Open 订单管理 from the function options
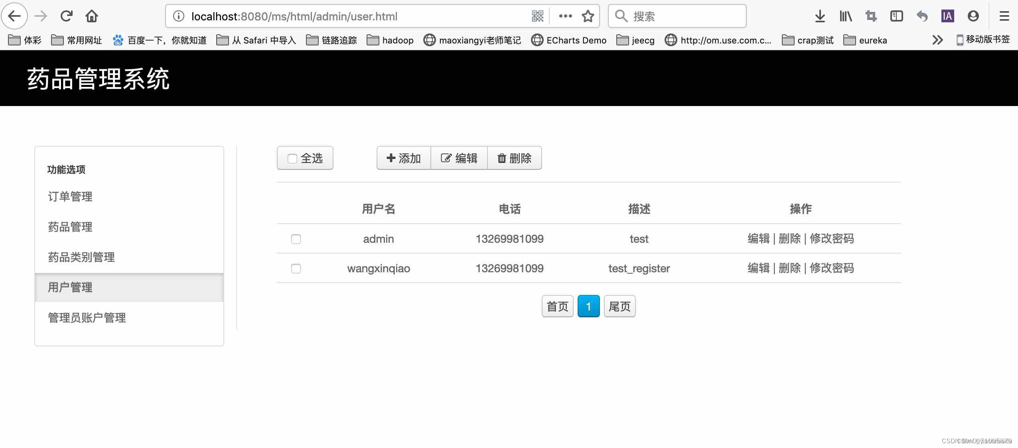This screenshot has height=448, width=1018. pos(70,196)
